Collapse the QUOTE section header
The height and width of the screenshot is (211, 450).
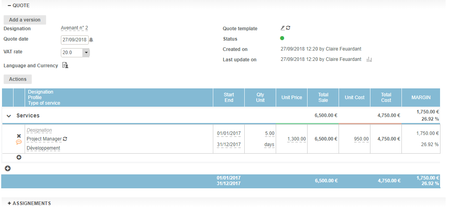[18, 6]
